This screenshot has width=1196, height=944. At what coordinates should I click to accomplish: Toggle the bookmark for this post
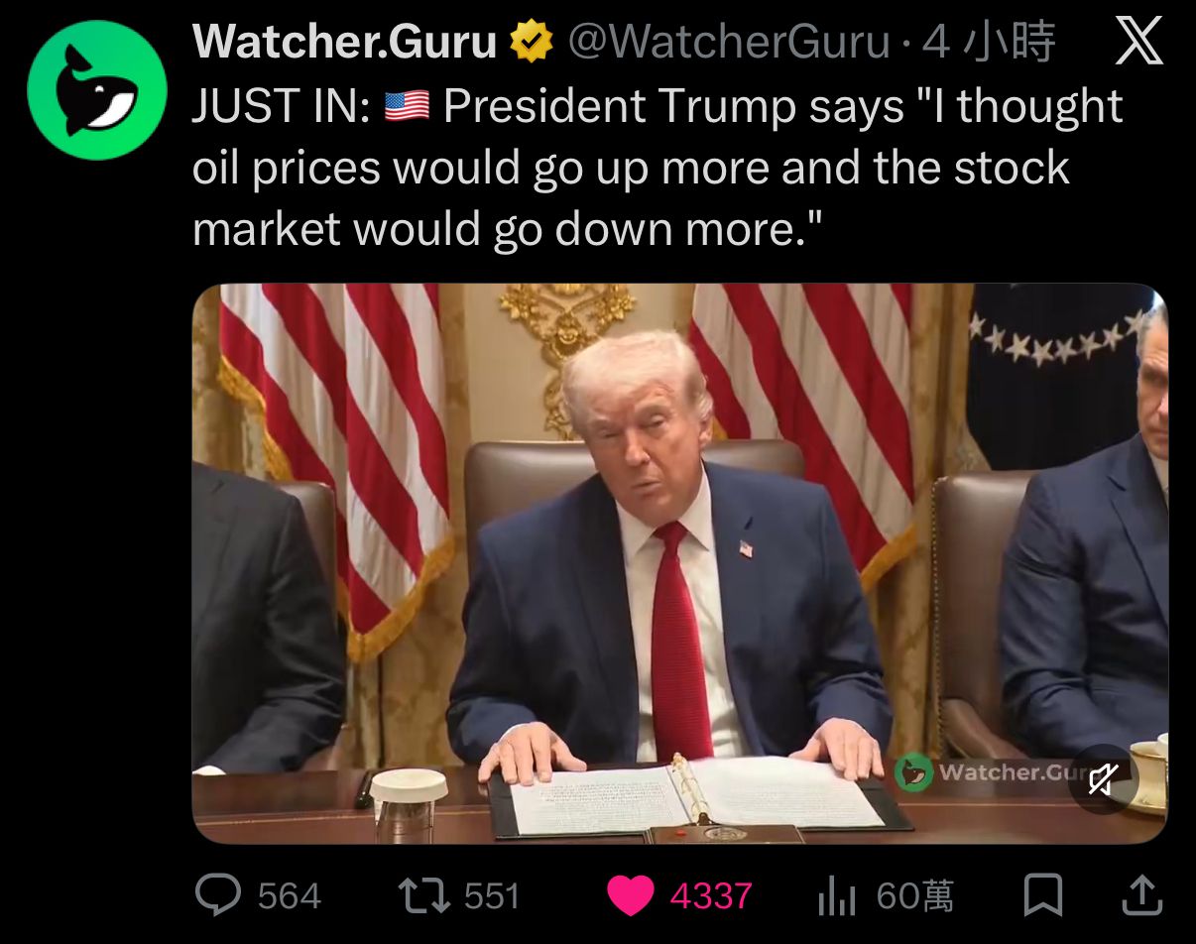tap(1042, 895)
